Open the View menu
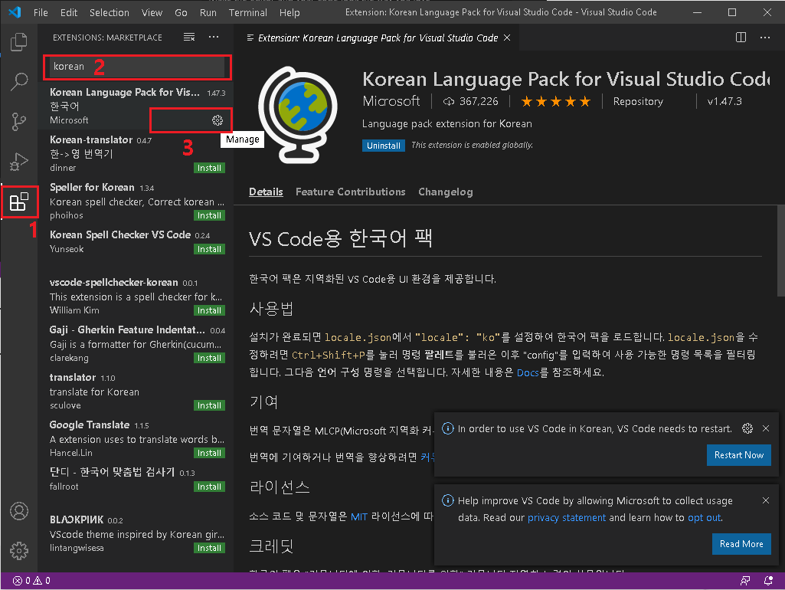Image resolution: width=785 pixels, height=590 pixels. coord(152,12)
